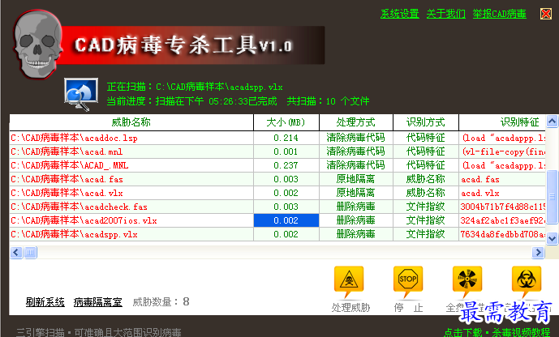Click 识别方式 column header
559x337 pixels.
tap(426, 122)
